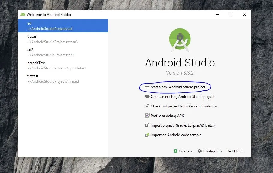Choose Import project (Gradle, Eclipse ADT, etc.)
This screenshot has width=273, height=173.
[x=183, y=125]
